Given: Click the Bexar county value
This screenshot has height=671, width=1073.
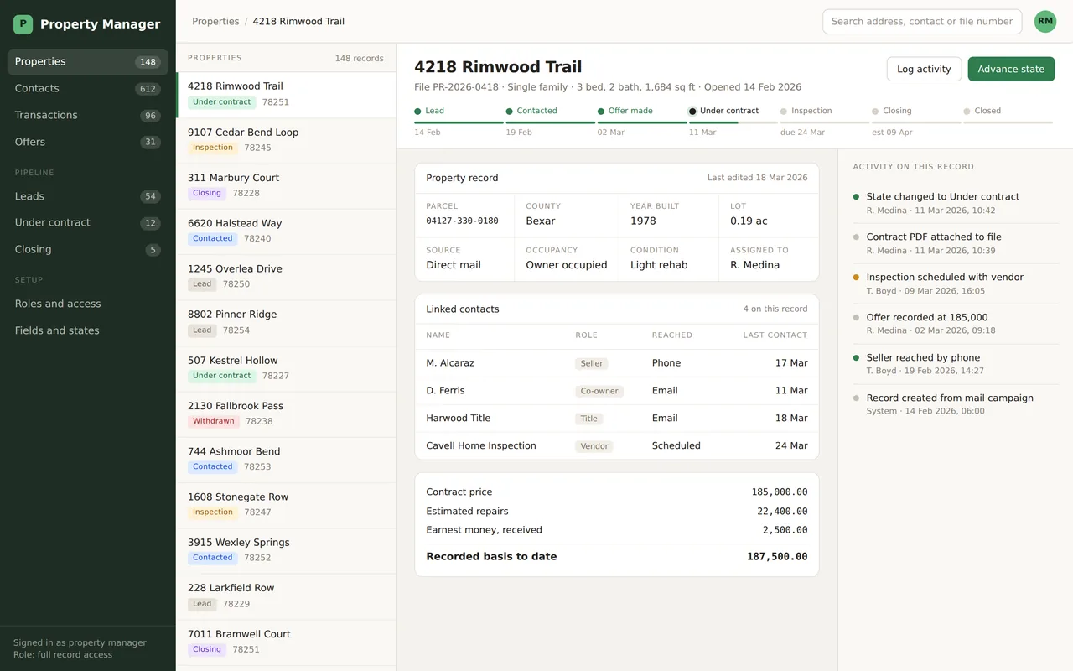Looking at the screenshot, I should pos(541,221).
